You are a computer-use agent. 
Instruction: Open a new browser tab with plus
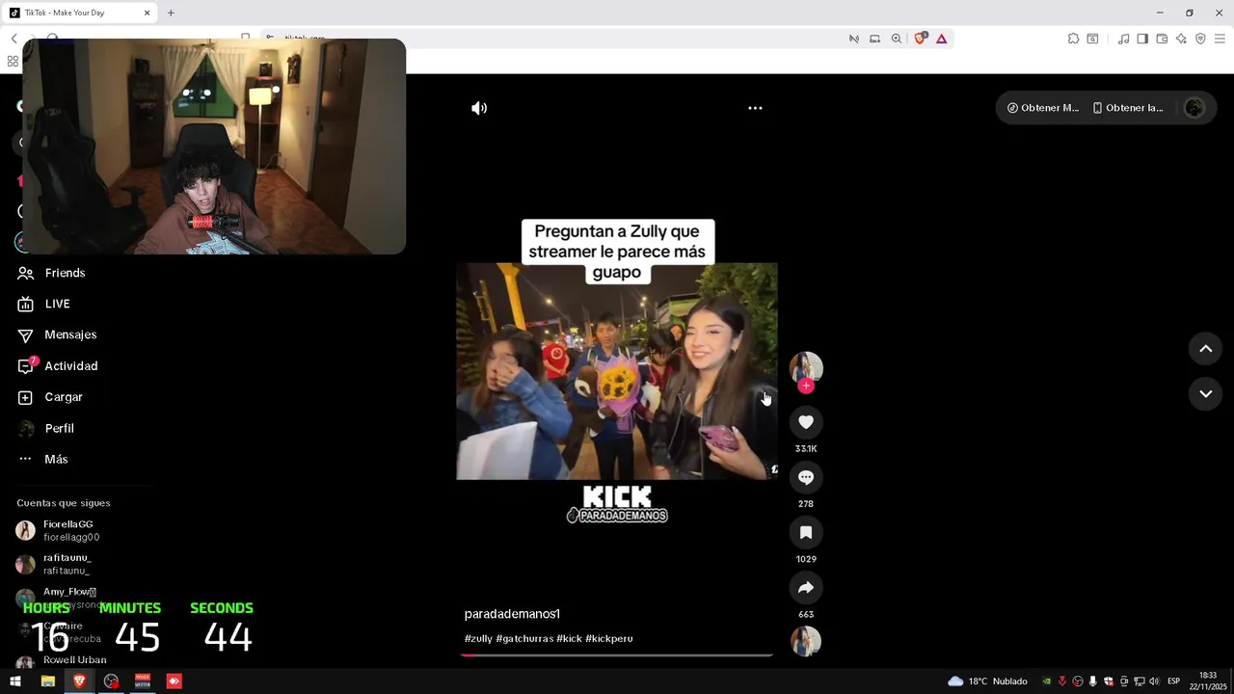(x=171, y=13)
